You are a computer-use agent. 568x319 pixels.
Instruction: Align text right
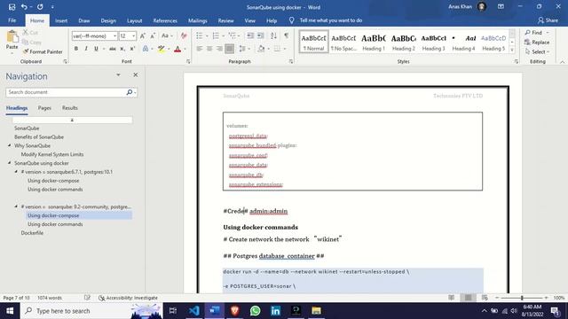(219, 49)
